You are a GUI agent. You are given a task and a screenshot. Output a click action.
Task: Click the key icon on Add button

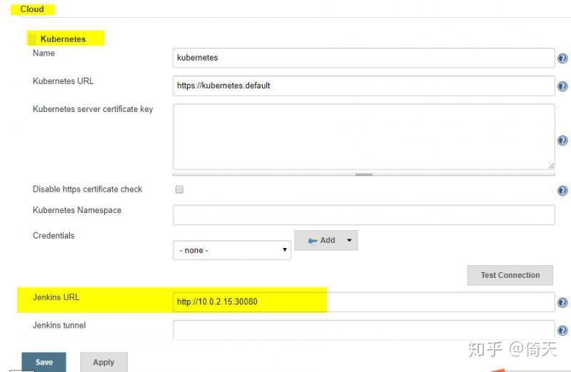pos(313,241)
